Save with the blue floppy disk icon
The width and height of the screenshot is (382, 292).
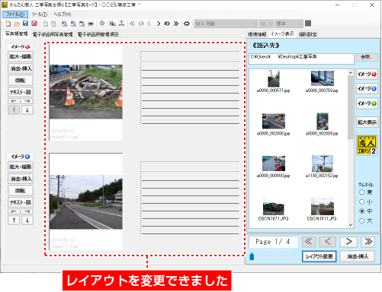(x=25, y=24)
